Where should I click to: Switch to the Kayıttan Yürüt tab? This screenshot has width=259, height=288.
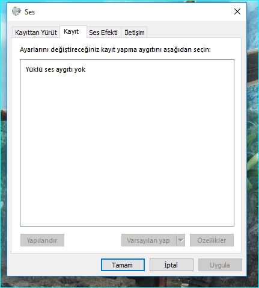[x=36, y=33]
